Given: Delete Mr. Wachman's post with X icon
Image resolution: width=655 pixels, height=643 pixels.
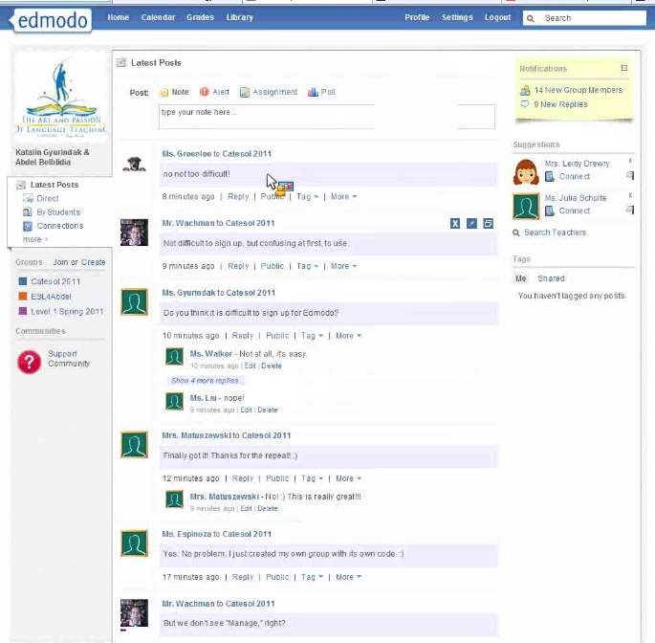Looking at the screenshot, I should [x=455, y=223].
